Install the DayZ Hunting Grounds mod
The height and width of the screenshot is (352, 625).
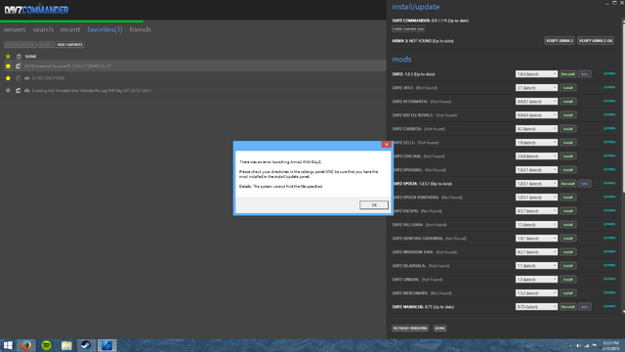pyautogui.click(x=567, y=239)
